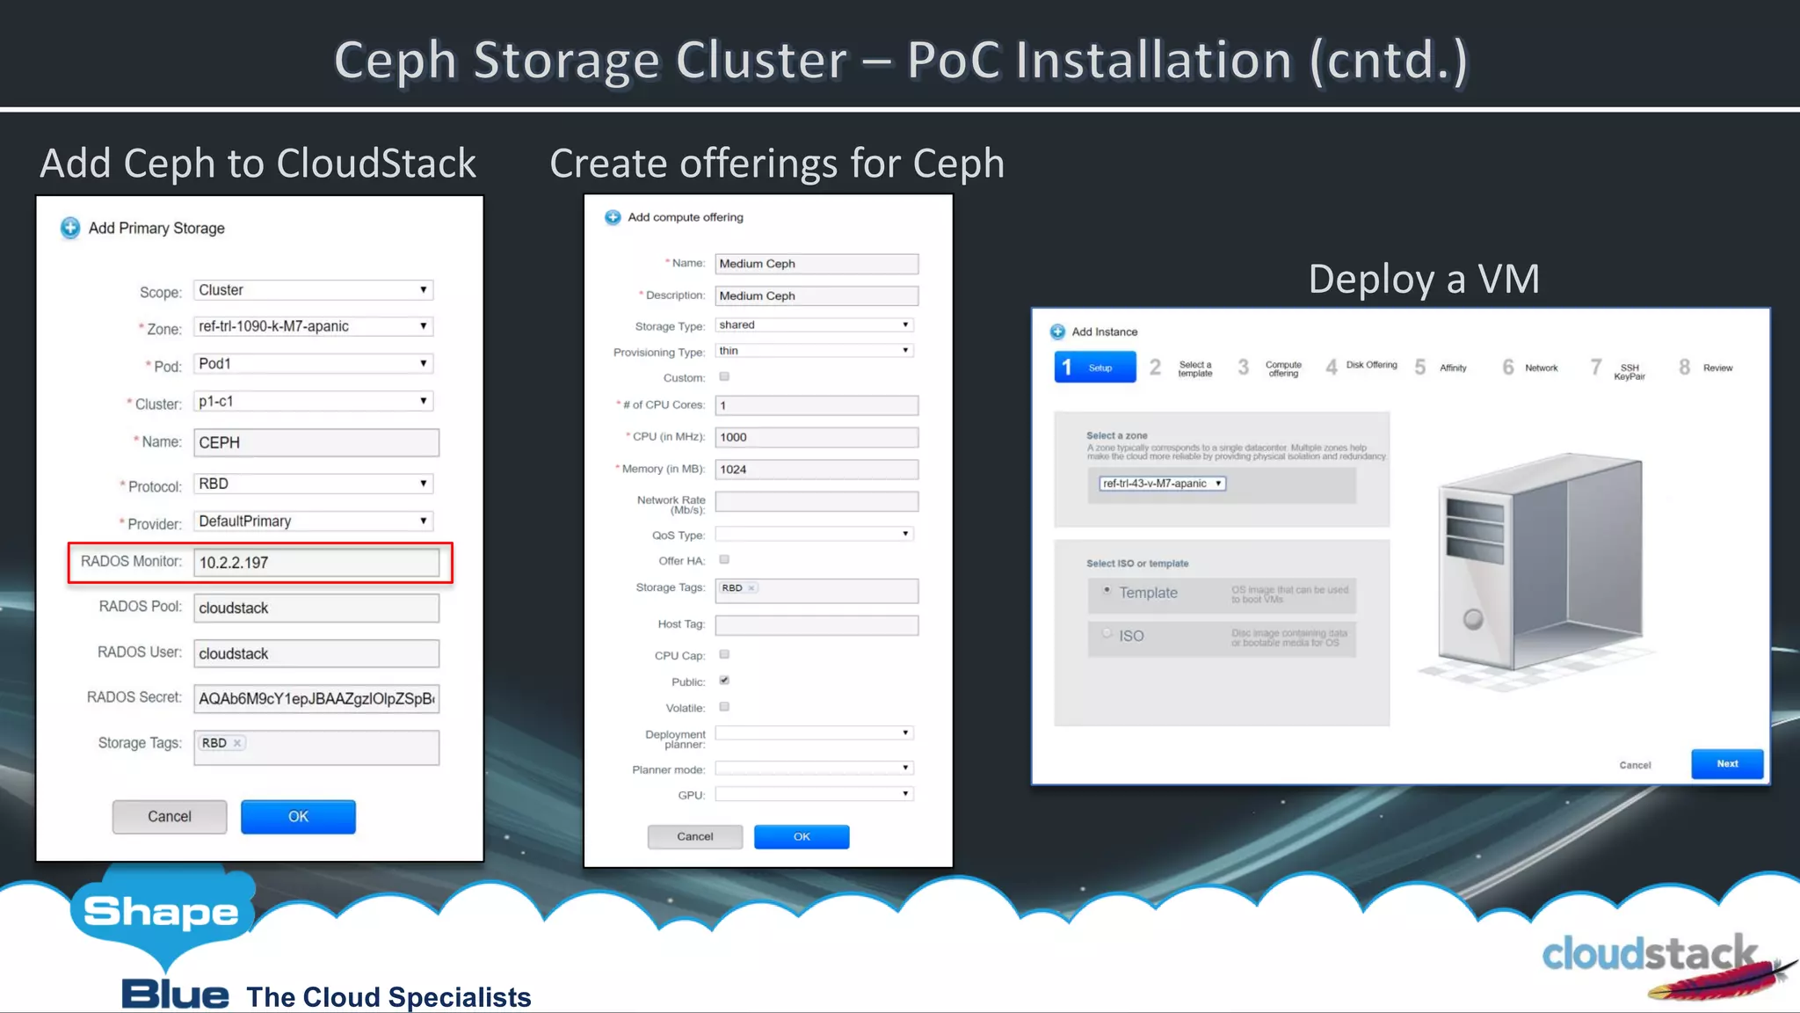Click Cancel in Add Primary Storage dialog

click(x=170, y=817)
